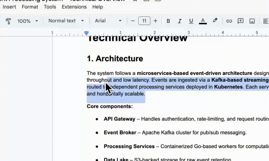This screenshot has height=161, width=269.
Task: Open the text color picker
Action: coord(203,21)
